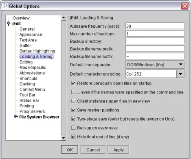Image resolution: width=191 pixels, height=159 pixels.
Task: Open the Overview page
Action: click(x=21, y=18)
